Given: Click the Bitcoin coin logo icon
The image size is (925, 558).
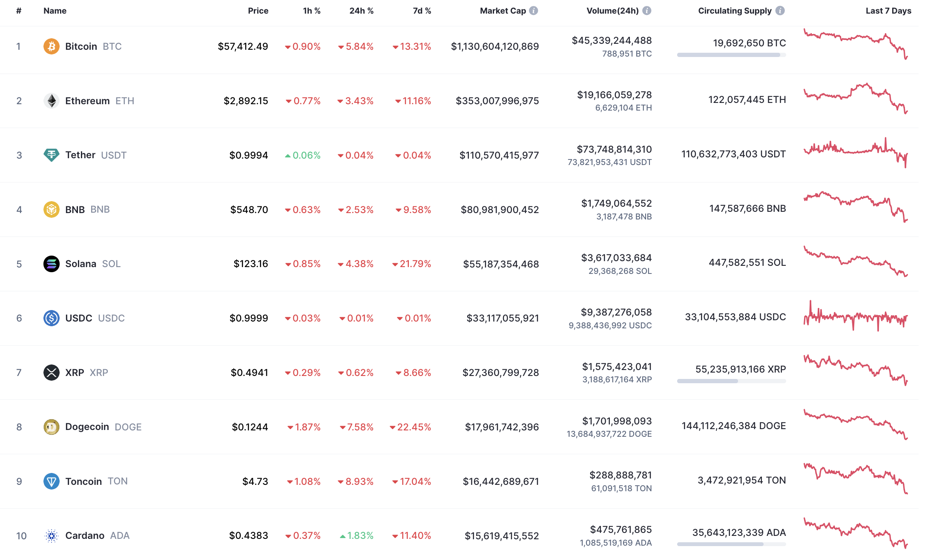Looking at the screenshot, I should click(52, 46).
